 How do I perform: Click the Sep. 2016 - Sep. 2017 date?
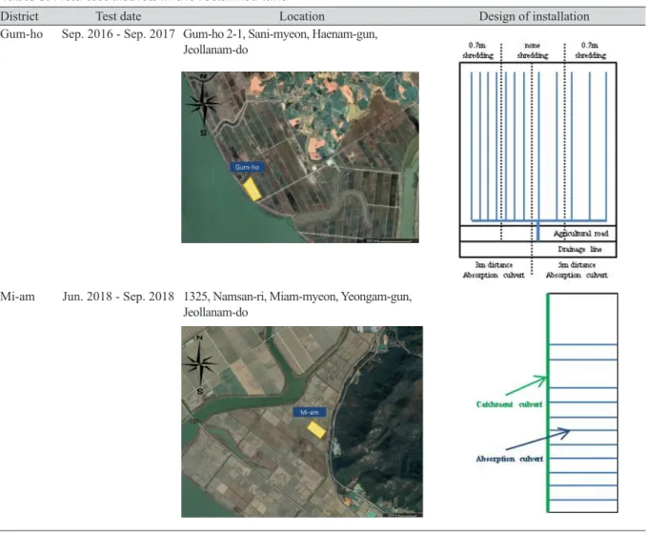pos(118,33)
